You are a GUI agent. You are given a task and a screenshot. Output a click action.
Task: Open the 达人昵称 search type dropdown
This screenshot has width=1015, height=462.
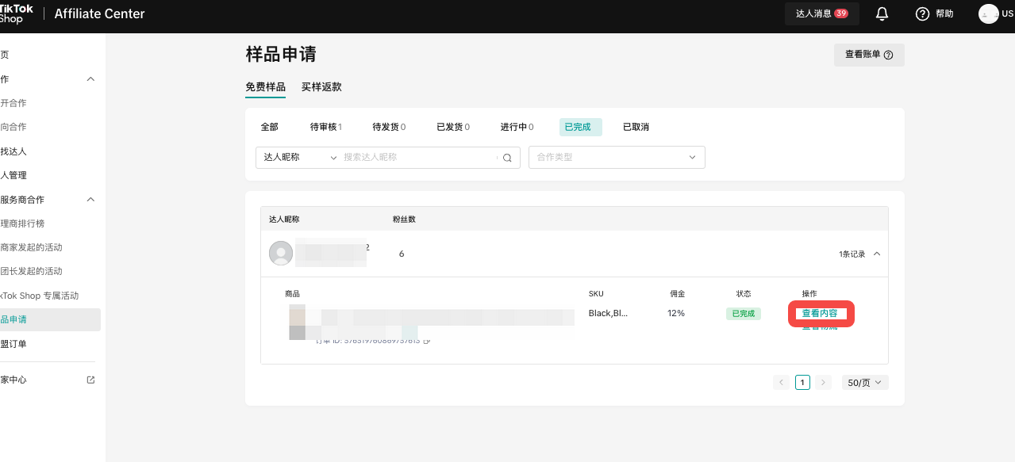click(300, 158)
